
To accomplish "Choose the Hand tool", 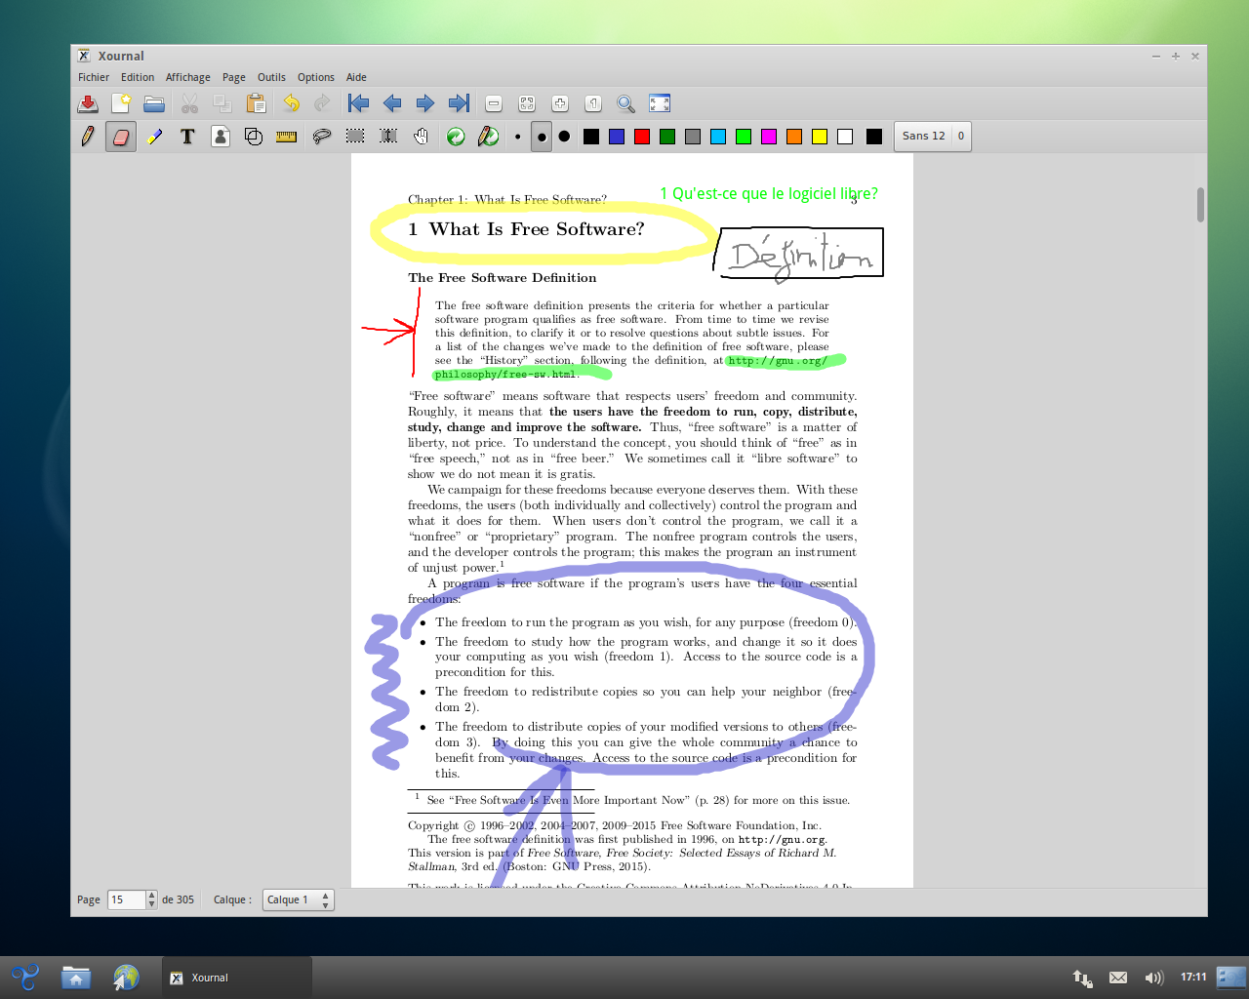I will click(x=421, y=137).
